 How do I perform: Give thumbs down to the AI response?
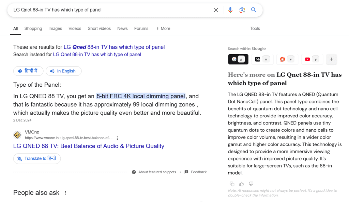pyautogui.click(x=251, y=184)
